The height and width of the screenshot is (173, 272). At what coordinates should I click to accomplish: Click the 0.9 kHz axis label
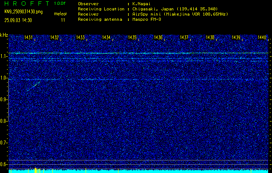(3, 99)
